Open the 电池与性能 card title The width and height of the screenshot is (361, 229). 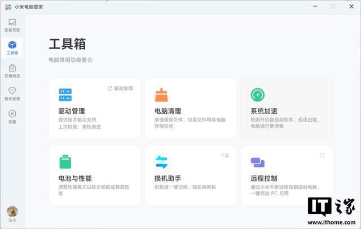click(x=75, y=178)
